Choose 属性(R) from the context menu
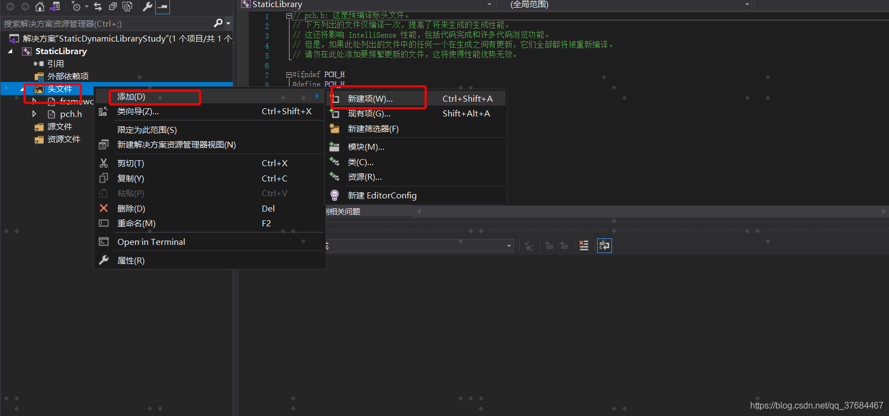 [210, 261]
